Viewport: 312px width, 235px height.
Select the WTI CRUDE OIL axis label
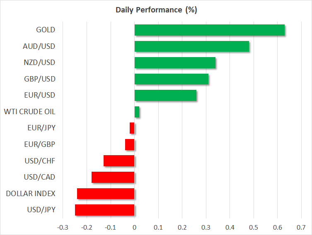[29, 112]
